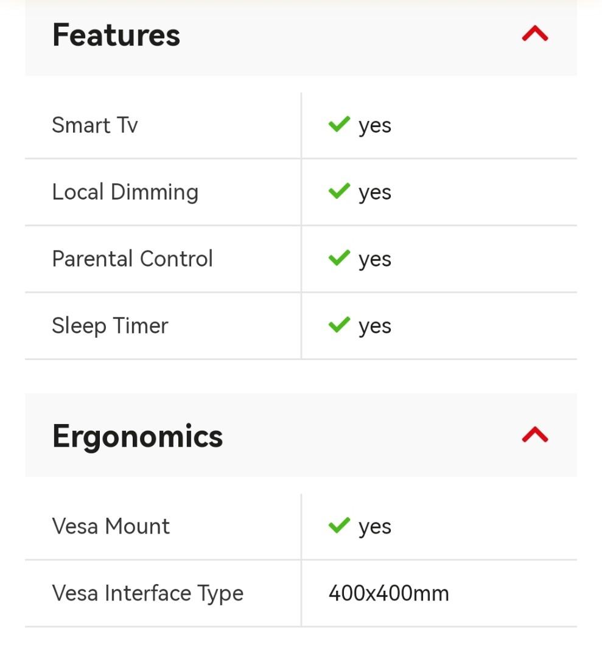Click the Local Dimming green checkmark
Screen dimensions: 602x657
[x=338, y=191]
